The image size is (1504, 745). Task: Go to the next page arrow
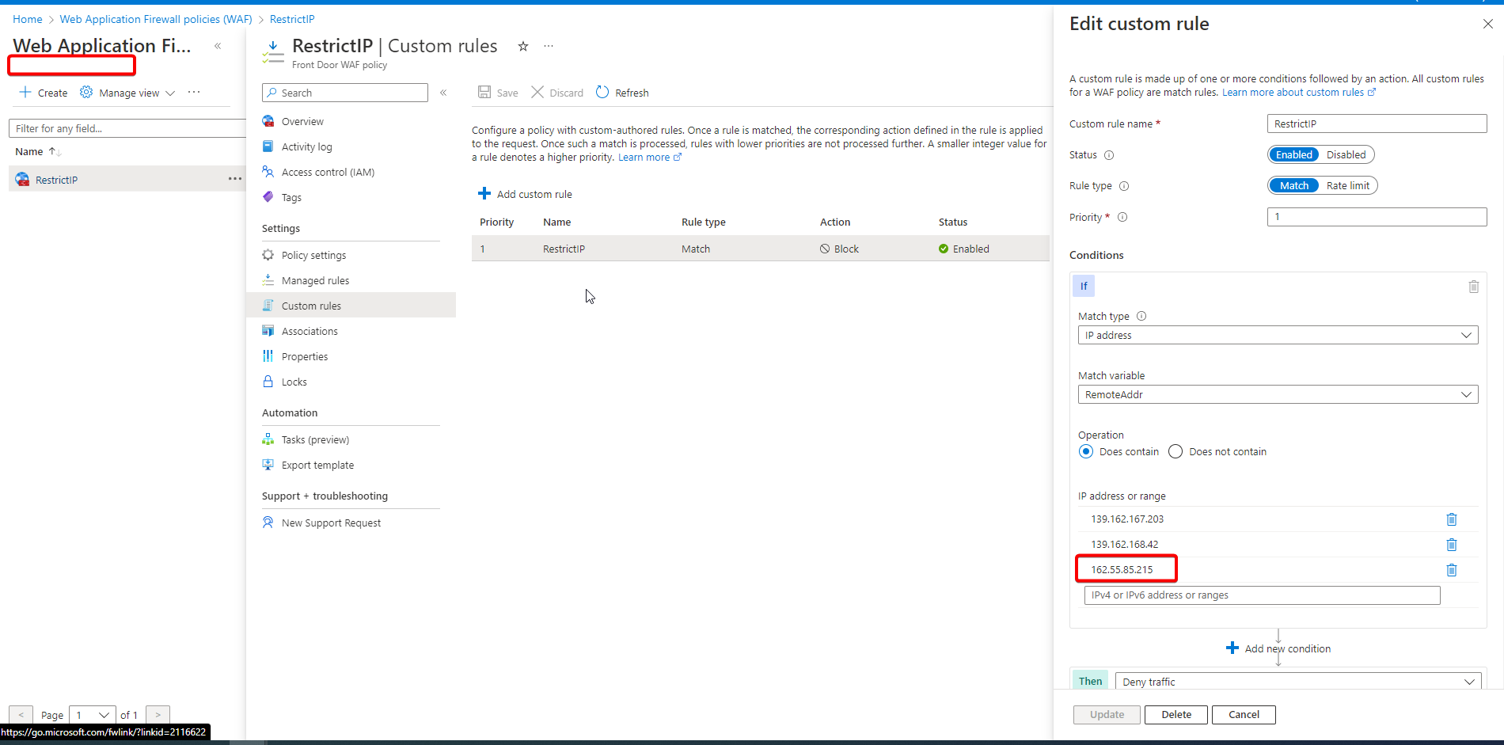tap(158, 715)
